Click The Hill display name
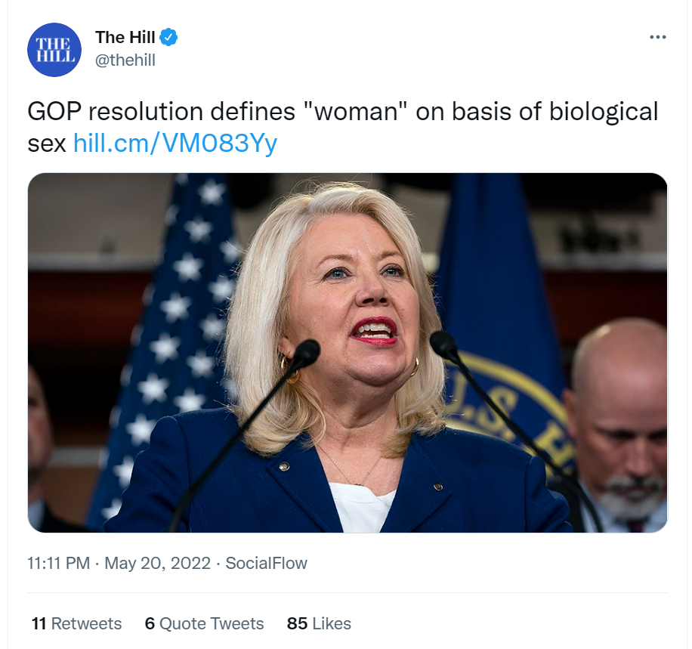Screen dimensions: 692x649 click(125, 37)
